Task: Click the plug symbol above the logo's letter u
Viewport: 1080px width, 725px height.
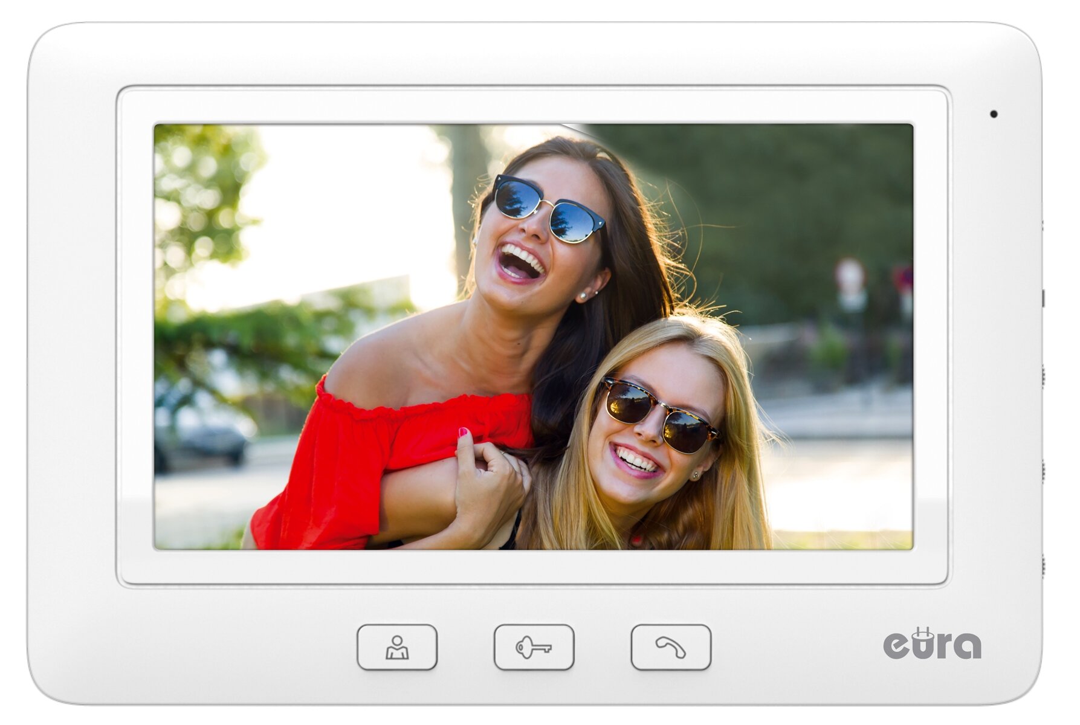Action: [924, 634]
